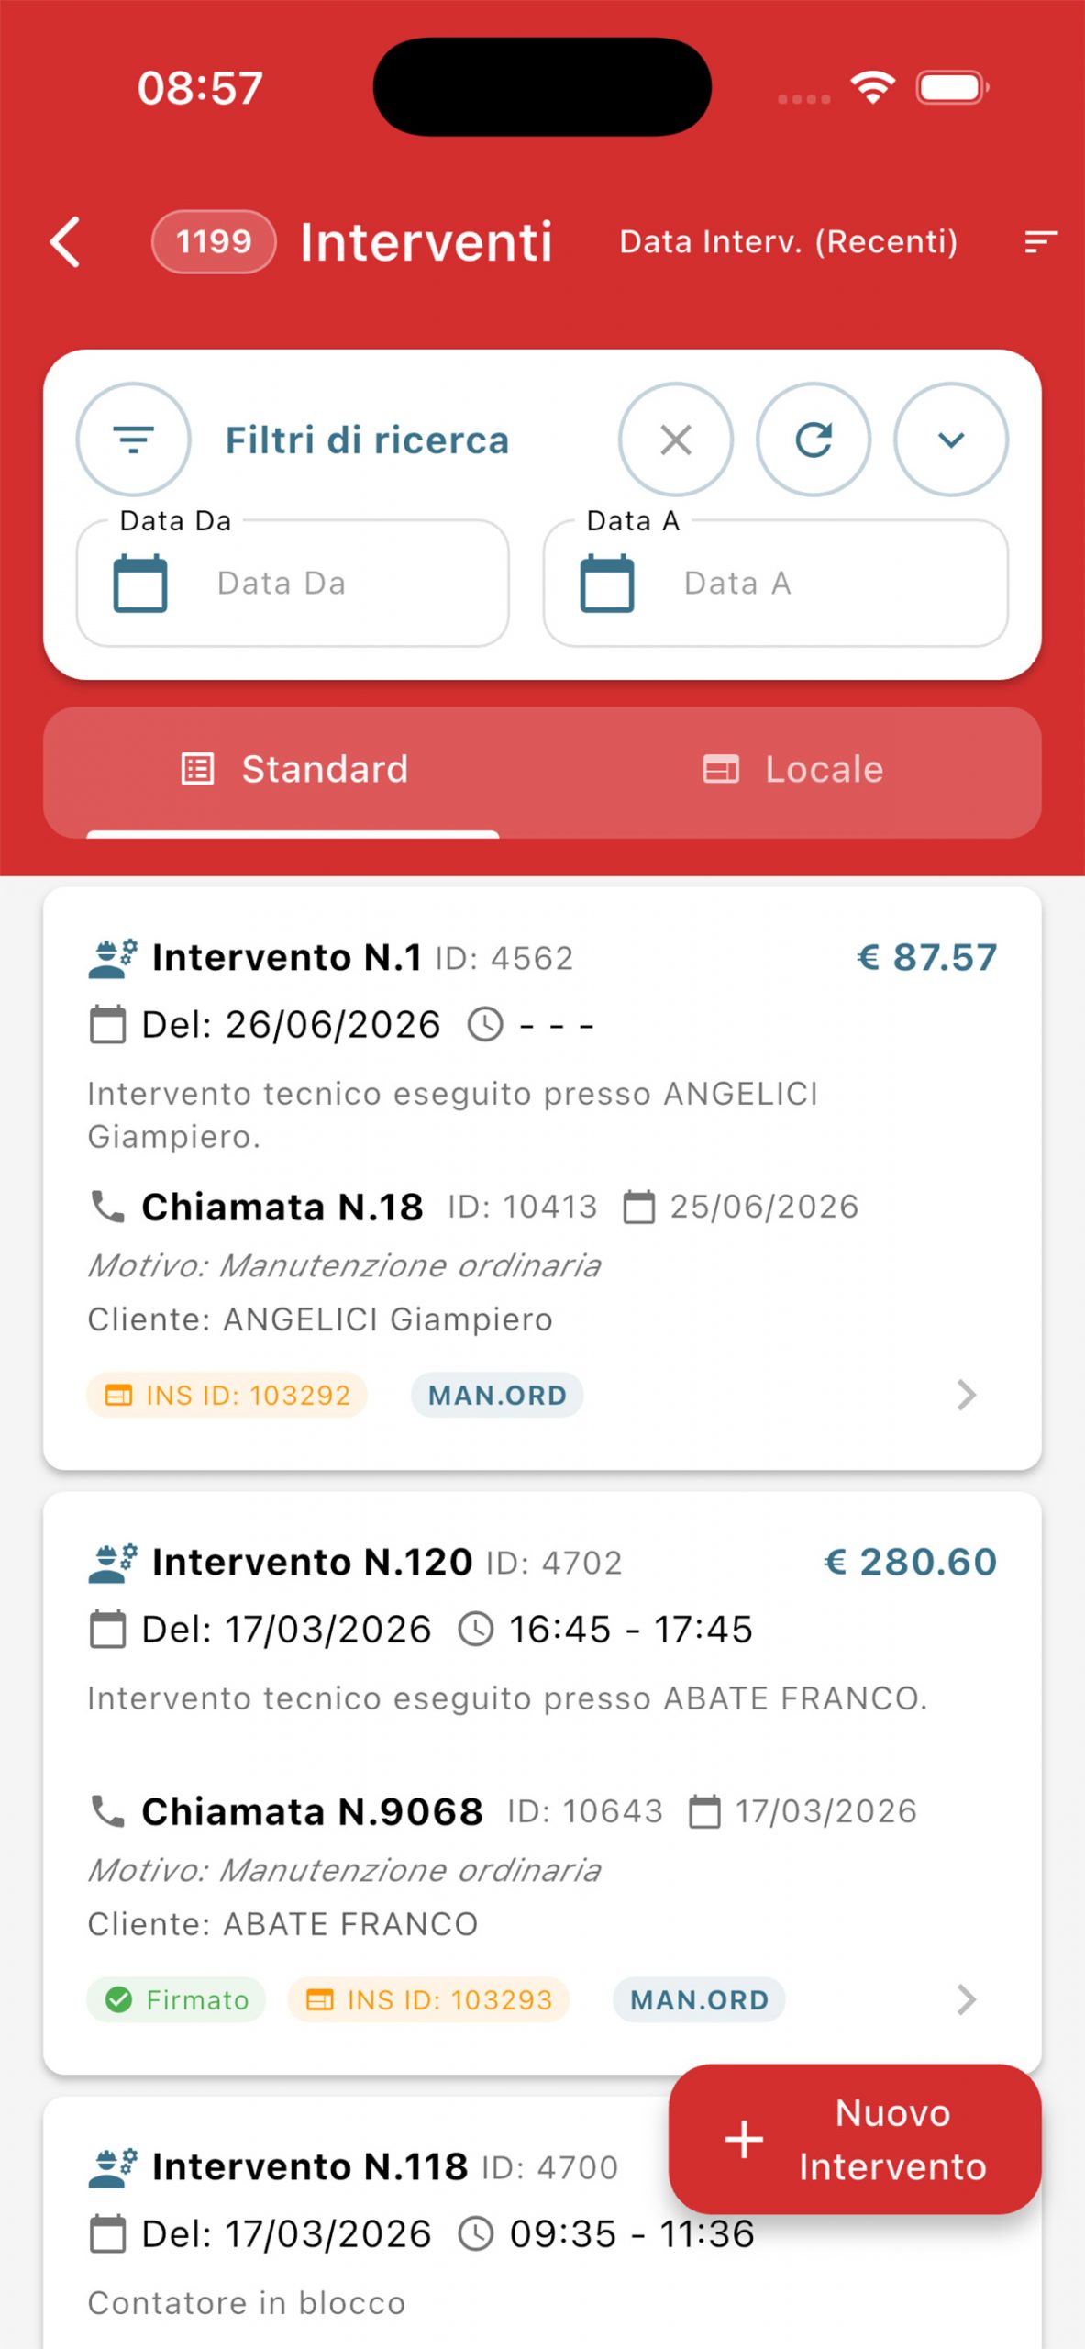This screenshot has height=2349, width=1085.
Task: Open the sort order icon in header
Action: coord(1041,242)
